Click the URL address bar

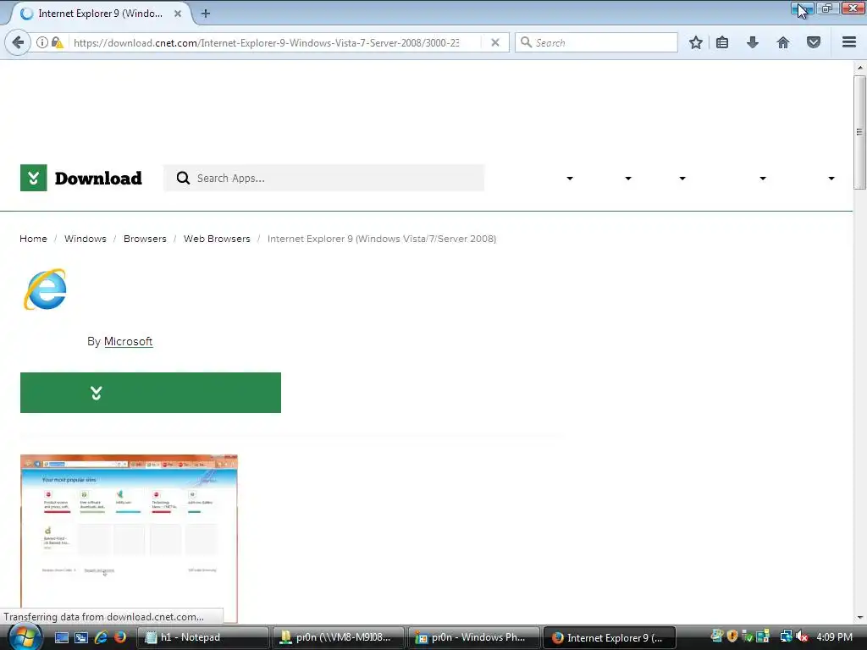[267, 42]
